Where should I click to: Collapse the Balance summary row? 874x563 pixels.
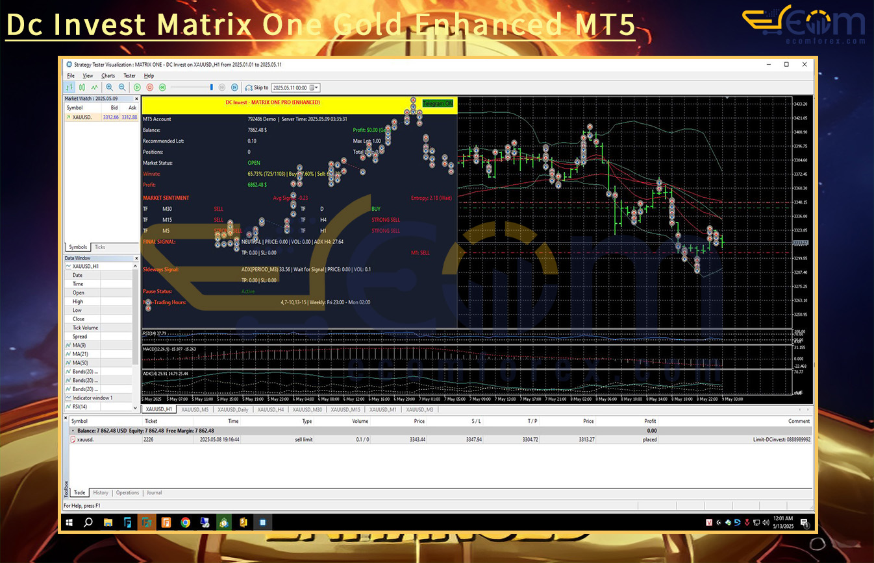72,431
